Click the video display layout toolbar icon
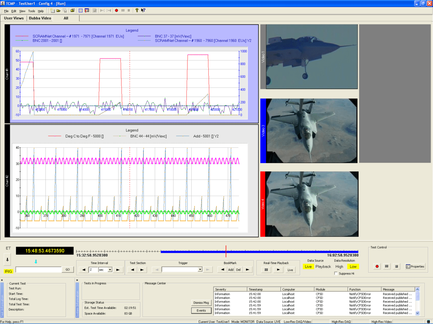This screenshot has height=324, width=433. [x=87, y=10]
